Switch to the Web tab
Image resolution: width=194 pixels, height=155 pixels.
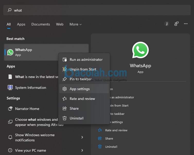point(60,24)
